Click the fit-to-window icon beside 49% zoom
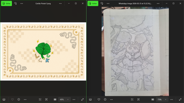Screen dimensions: 184x103 coord(55,99)
